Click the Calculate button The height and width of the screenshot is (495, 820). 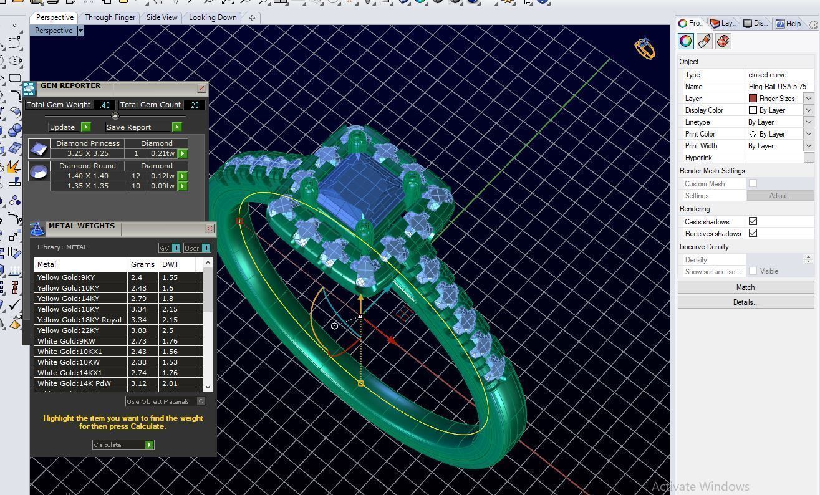(122, 445)
